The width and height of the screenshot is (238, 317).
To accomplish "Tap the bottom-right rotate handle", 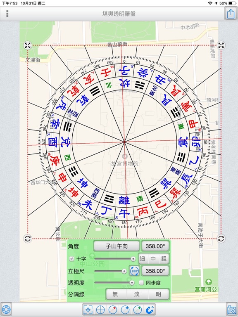I will pyautogui.click(x=221, y=239).
